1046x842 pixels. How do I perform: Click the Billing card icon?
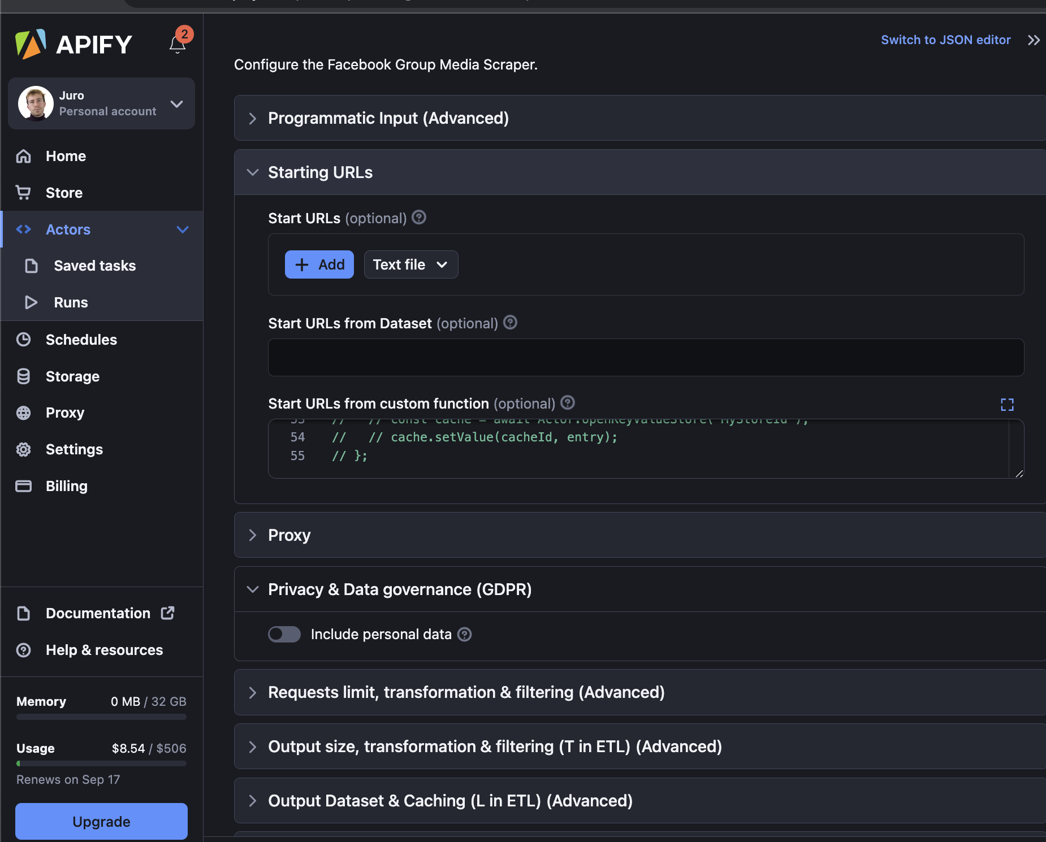click(23, 486)
